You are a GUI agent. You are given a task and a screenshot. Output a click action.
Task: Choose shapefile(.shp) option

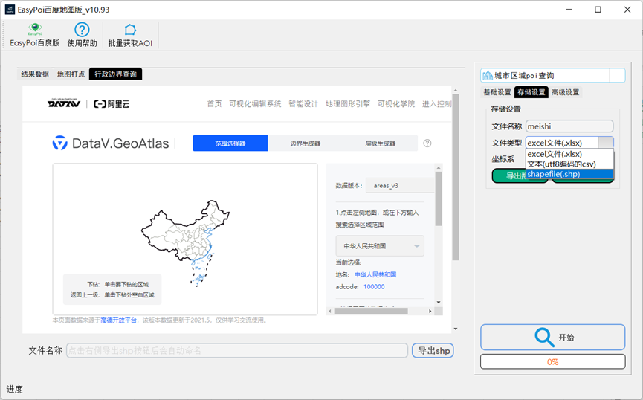569,174
